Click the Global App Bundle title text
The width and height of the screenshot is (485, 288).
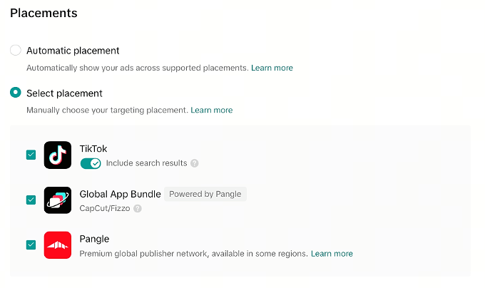pos(120,194)
